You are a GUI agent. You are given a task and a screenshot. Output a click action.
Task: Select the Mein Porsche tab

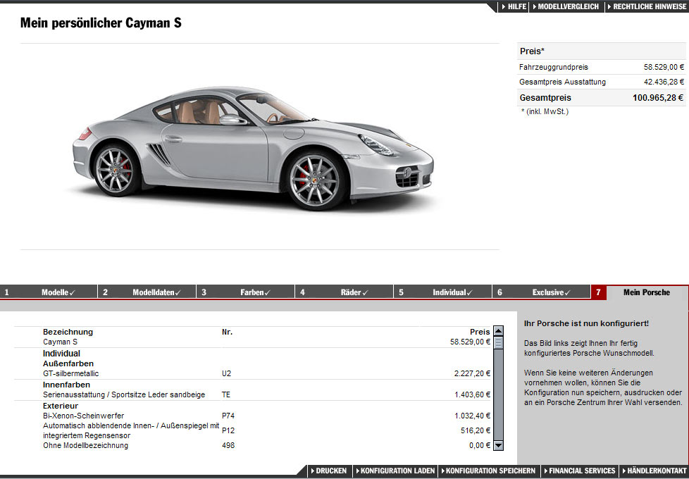[640, 292]
